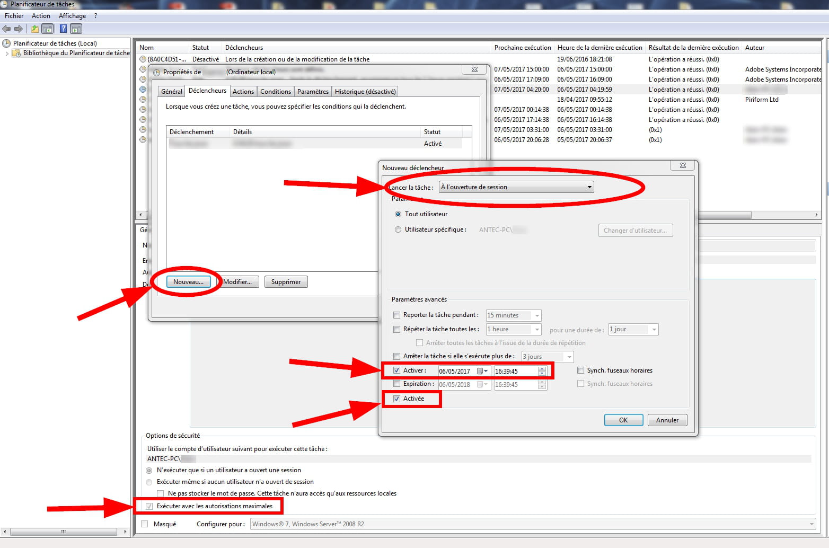Screen dimensions: 829x548
Task: Click the Bibliothèque du Planificateur folder icon
Action: pyautogui.click(x=16, y=53)
